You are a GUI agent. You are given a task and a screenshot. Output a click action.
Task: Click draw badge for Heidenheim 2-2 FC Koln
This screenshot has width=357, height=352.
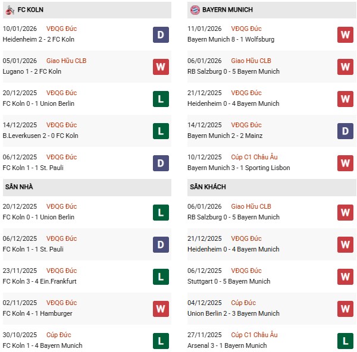160,34
